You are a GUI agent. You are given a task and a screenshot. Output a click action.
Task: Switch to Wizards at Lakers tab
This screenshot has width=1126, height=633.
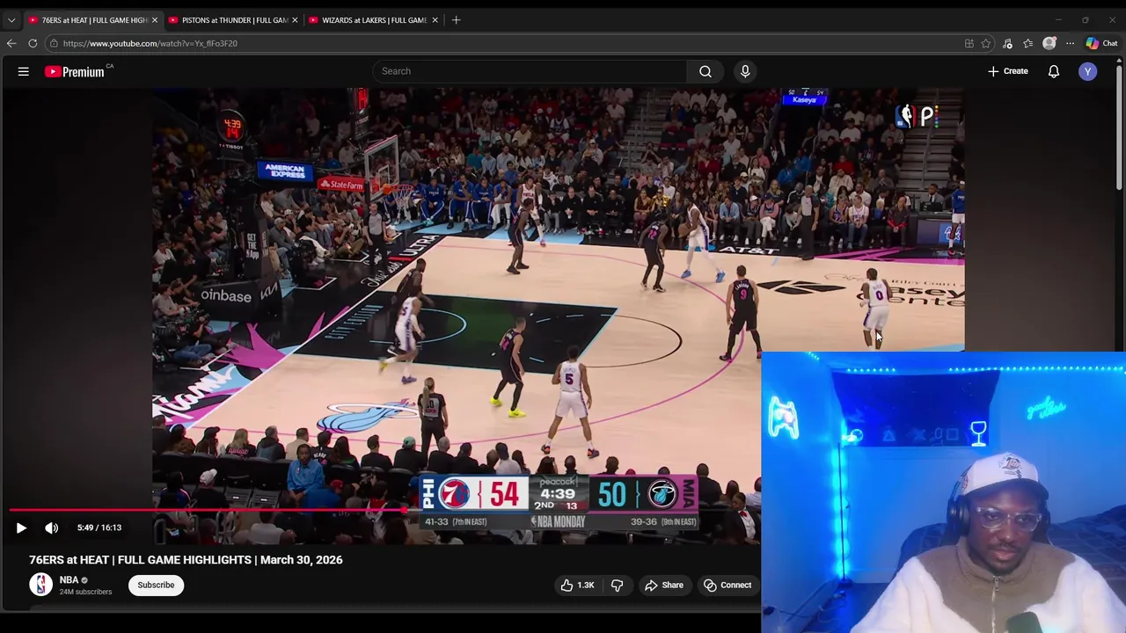point(374,19)
